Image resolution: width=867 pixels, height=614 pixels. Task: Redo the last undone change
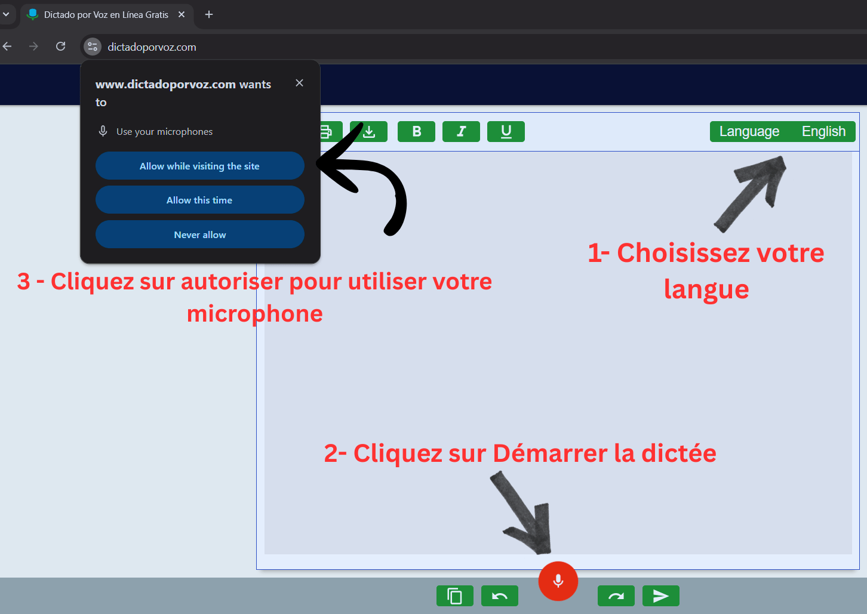(x=616, y=596)
